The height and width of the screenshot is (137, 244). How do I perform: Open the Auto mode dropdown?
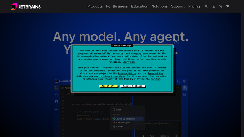click(x=153, y=136)
